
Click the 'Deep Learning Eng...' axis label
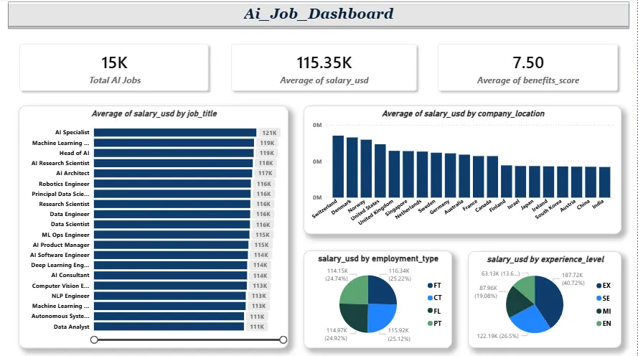pos(60,265)
